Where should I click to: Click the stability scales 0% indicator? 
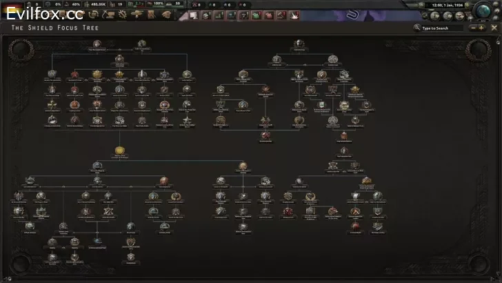pyautogui.click(x=53, y=5)
